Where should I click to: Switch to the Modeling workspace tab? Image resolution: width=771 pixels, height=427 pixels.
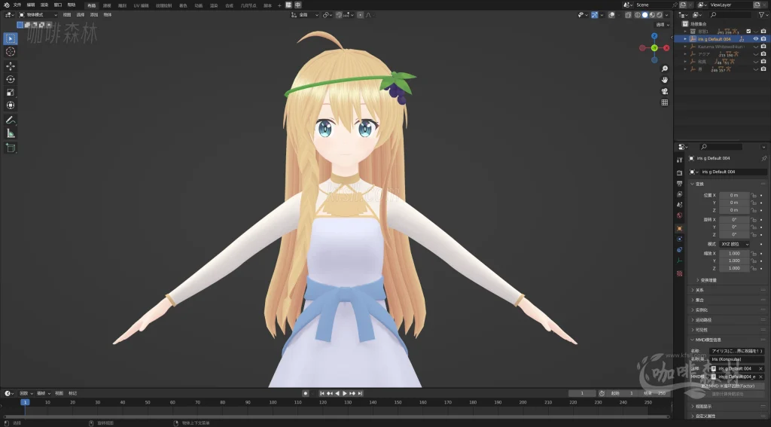coord(107,5)
